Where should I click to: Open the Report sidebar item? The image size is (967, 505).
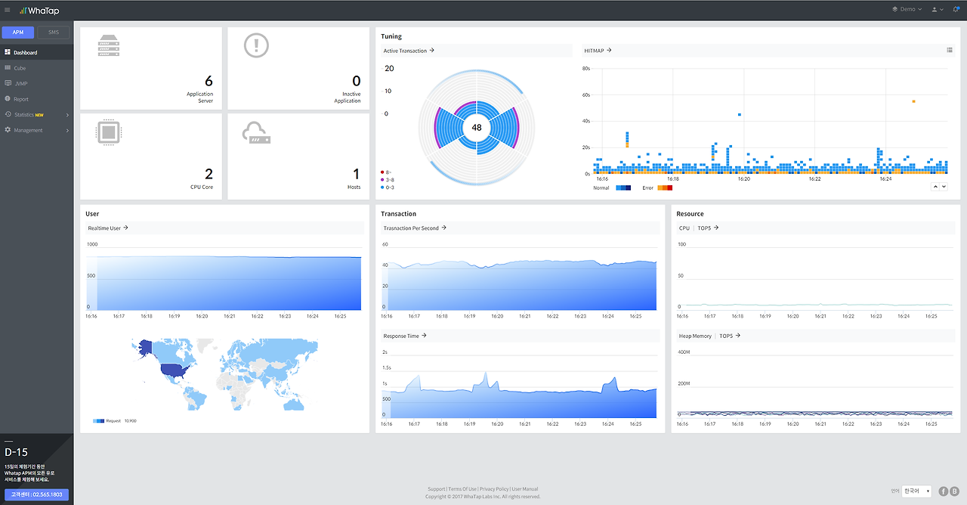(x=20, y=99)
